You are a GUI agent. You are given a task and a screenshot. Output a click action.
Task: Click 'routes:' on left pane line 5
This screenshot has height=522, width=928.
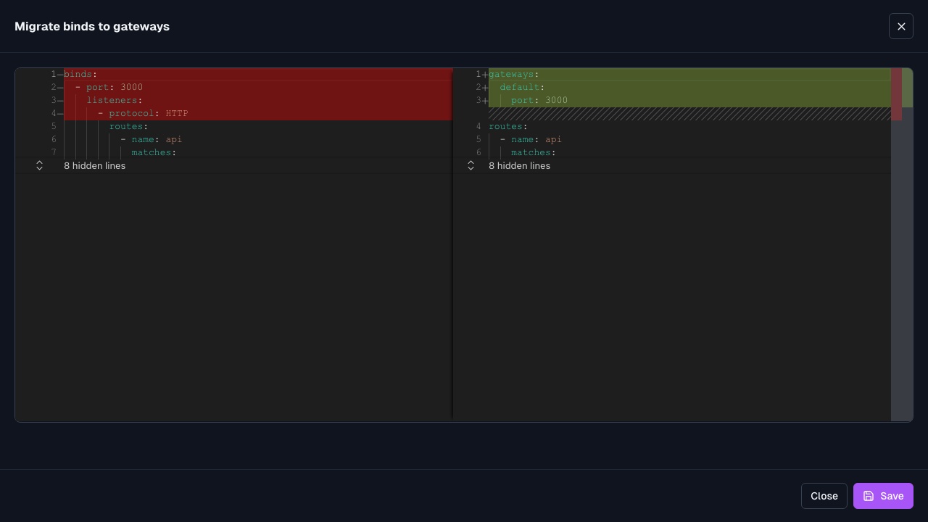[x=128, y=126]
